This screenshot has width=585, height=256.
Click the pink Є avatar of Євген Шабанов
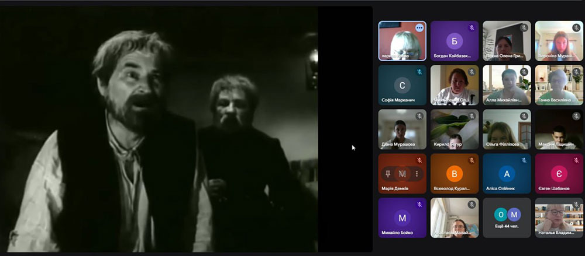[x=559, y=174]
